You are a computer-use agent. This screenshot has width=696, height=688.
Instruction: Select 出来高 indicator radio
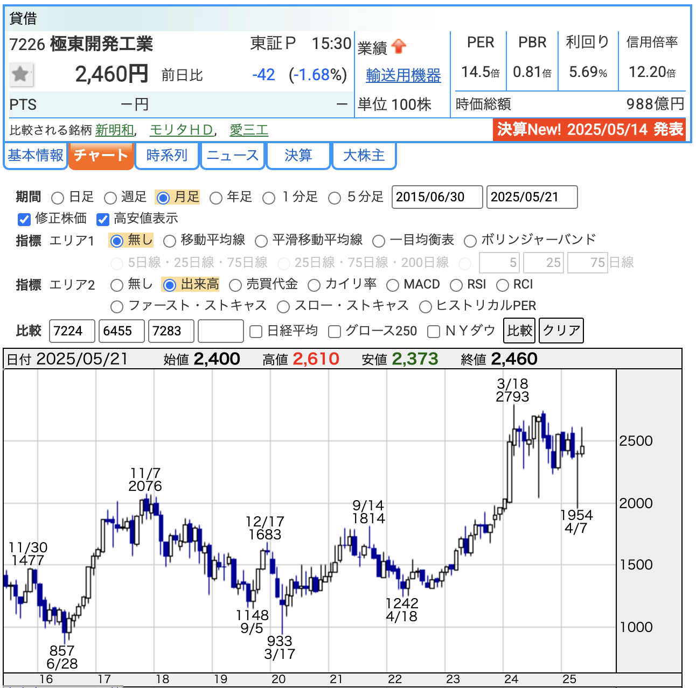click(170, 285)
